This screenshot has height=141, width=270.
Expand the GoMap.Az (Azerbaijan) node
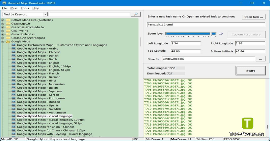(3, 38)
